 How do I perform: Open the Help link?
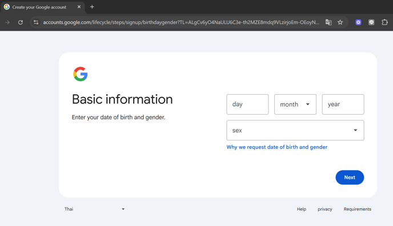[x=302, y=209]
